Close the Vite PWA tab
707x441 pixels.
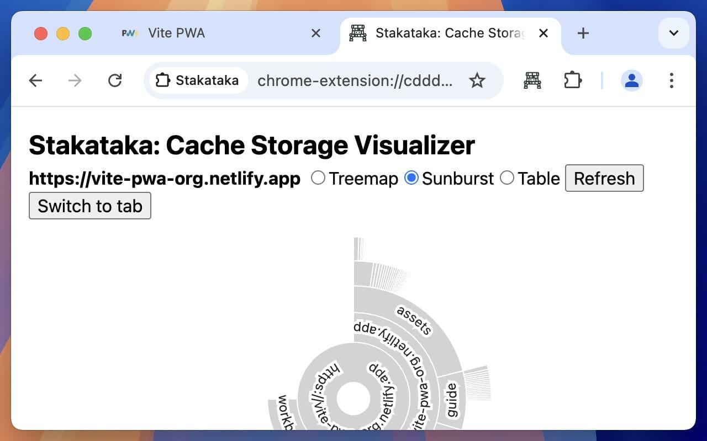point(316,34)
